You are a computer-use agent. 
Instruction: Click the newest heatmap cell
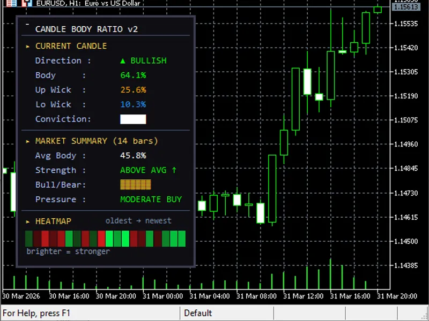point(182,239)
